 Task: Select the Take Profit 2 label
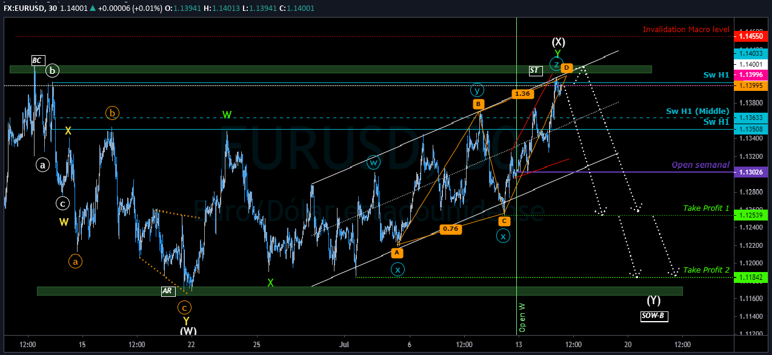click(x=706, y=270)
